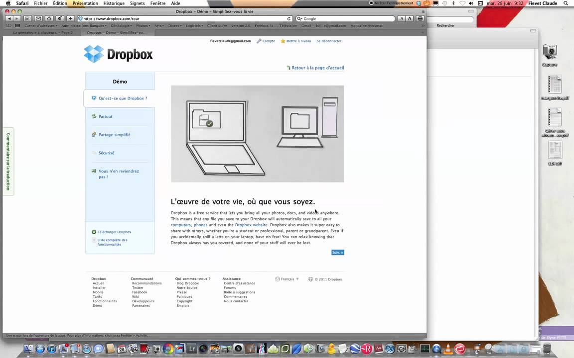574x358 pixels.
Task: Open iTunes from the Dock
Action: 52,349
